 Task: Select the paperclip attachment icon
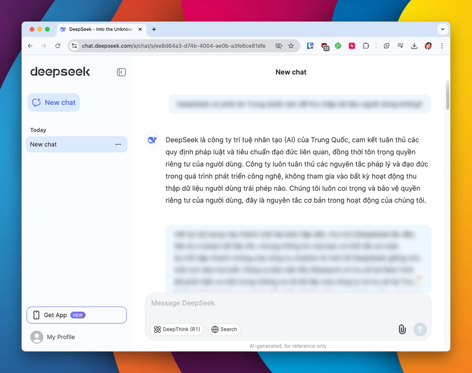tap(402, 329)
